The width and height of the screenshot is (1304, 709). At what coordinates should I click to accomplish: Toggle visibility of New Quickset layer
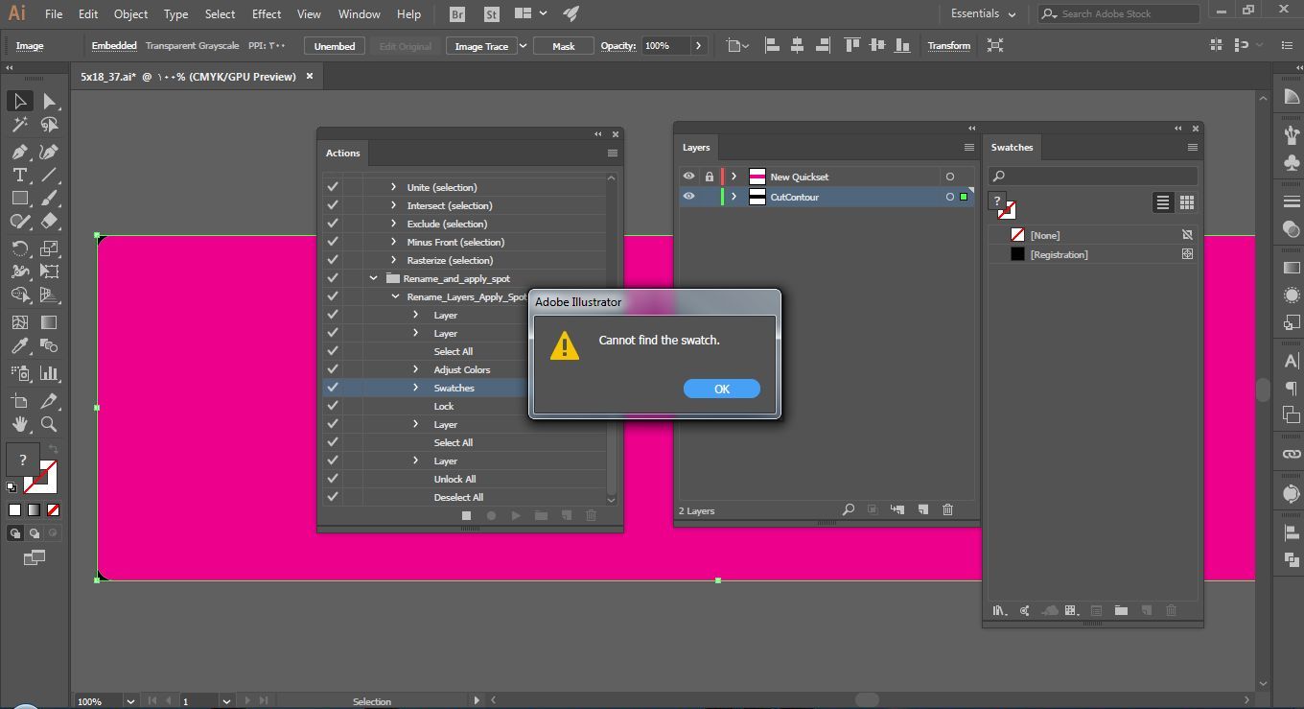click(688, 177)
